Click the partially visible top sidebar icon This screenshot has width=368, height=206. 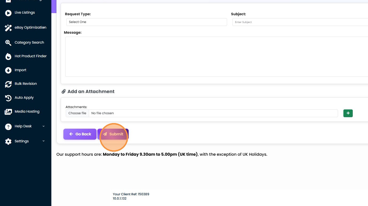point(8,1)
